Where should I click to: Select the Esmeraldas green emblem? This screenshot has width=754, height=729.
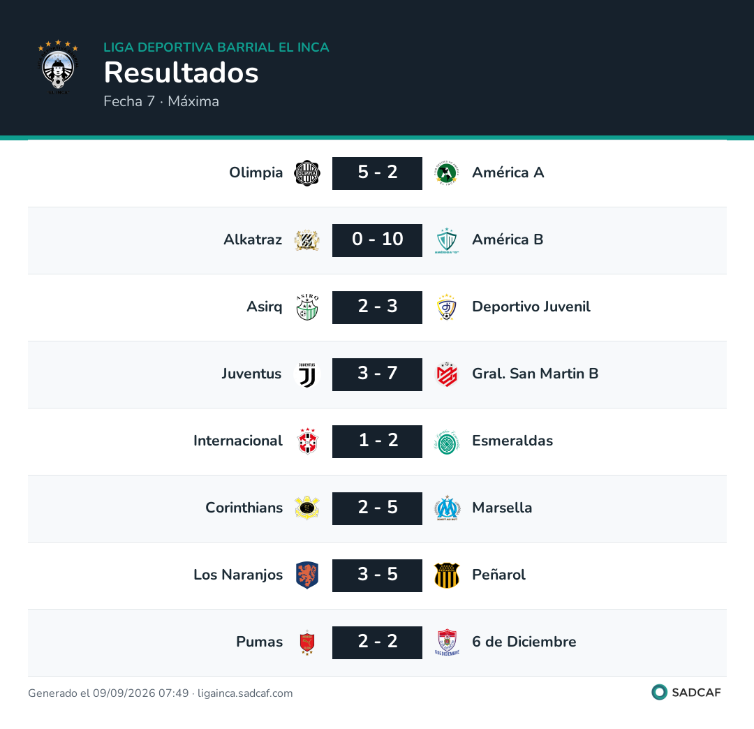[448, 441]
